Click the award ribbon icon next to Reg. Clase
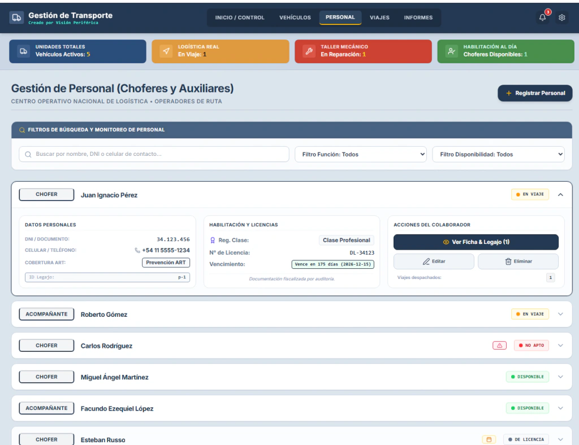This screenshot has width=579, height=445. [213, 241]
